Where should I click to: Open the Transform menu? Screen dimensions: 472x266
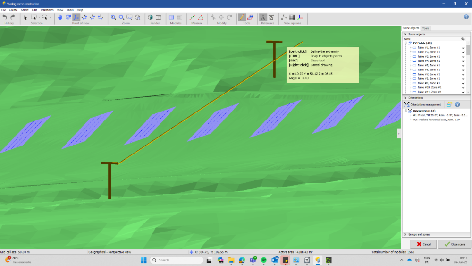pyautogui.click(x=47, y=10)
